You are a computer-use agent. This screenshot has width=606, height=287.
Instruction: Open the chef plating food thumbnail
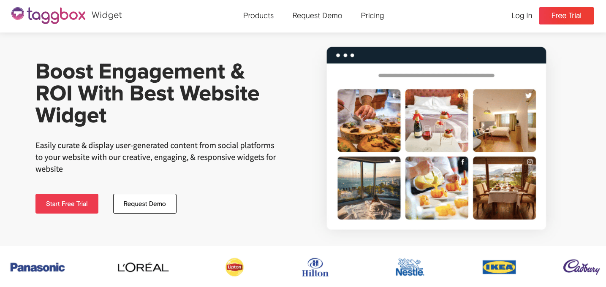point(369,120)
